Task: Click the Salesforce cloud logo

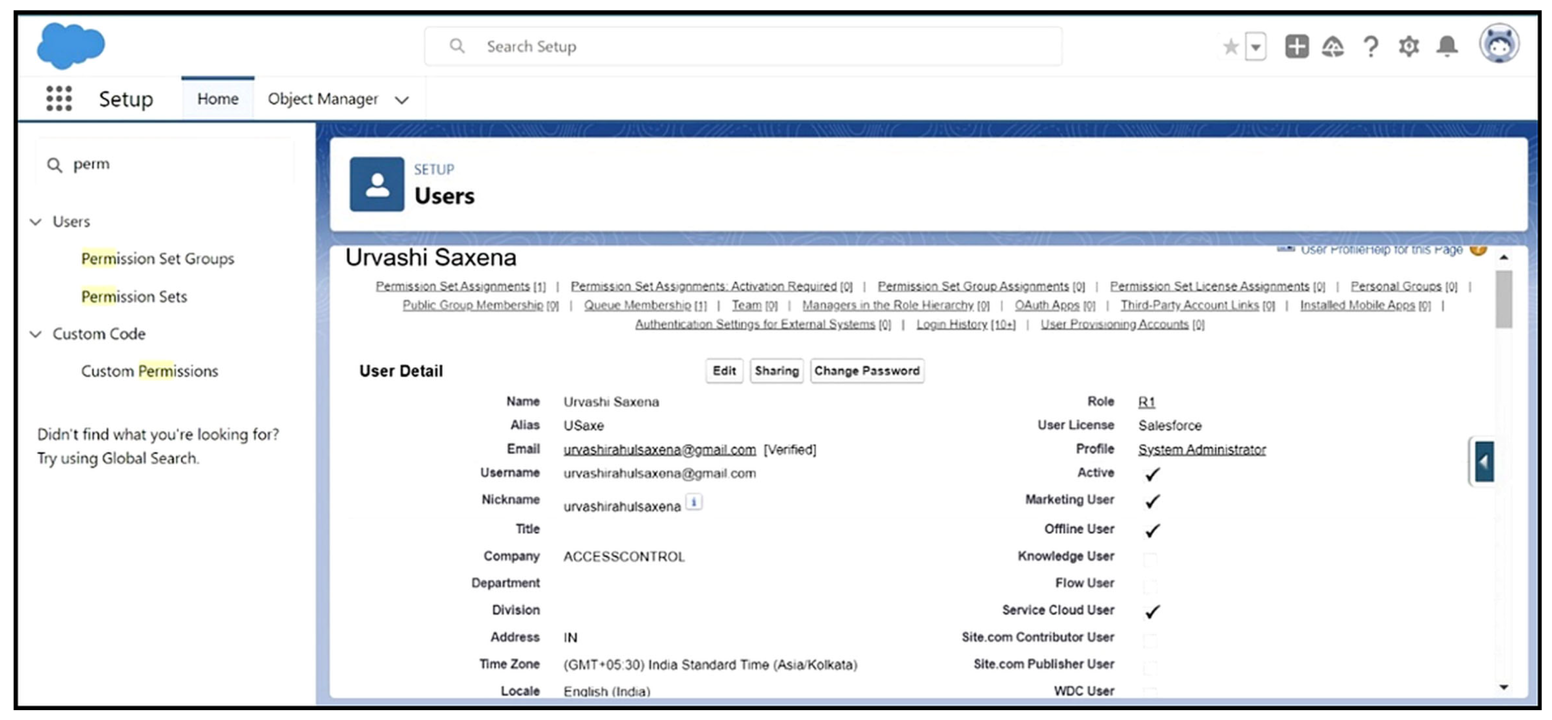Action: [70, 46]
